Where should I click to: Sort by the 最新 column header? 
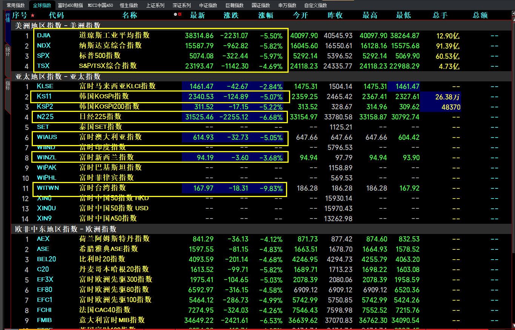click(x=197, y=15)
